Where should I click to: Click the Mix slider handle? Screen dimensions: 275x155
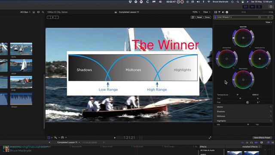248,124
